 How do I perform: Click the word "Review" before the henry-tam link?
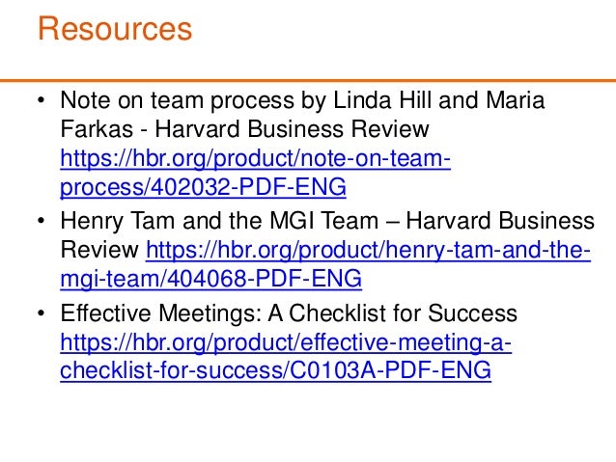(99, 252)
